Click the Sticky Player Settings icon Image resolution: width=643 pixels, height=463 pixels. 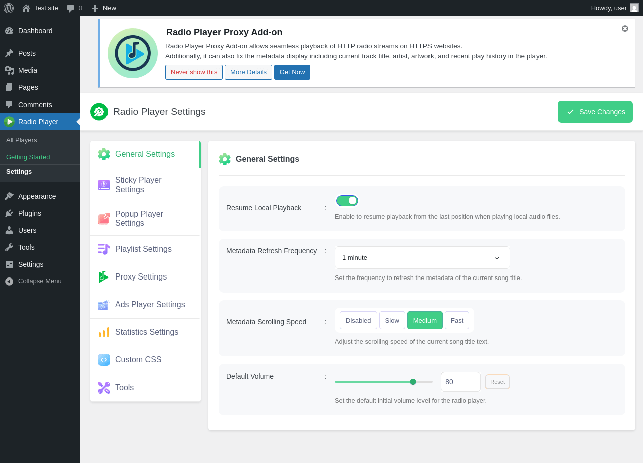[x=104, y=185]
